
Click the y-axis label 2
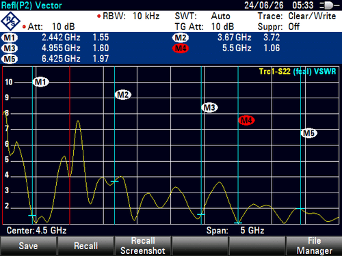pos(7,206)
